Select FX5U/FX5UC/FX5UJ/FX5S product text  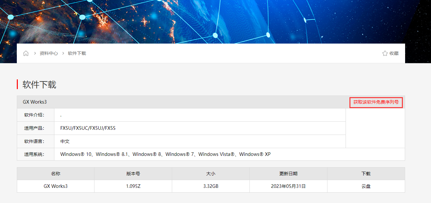click(88, 128)
